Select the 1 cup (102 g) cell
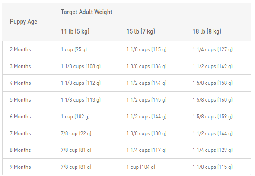This screenshot has width=255, height=176. click(75, 117)
